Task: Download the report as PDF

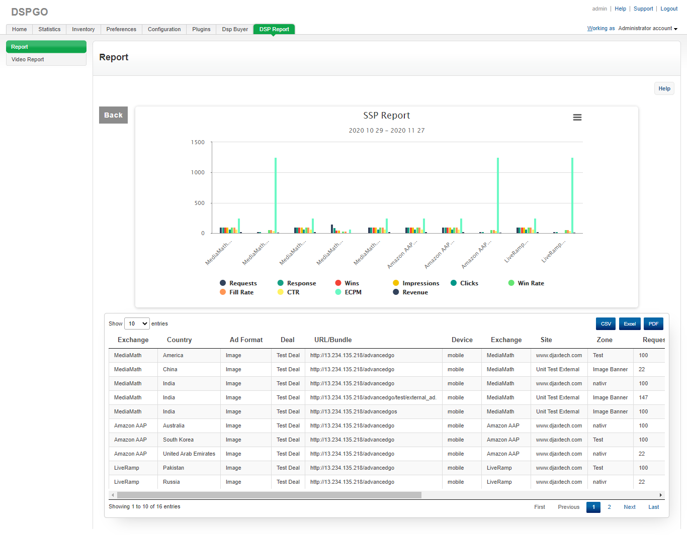Action: pos(653,324)
